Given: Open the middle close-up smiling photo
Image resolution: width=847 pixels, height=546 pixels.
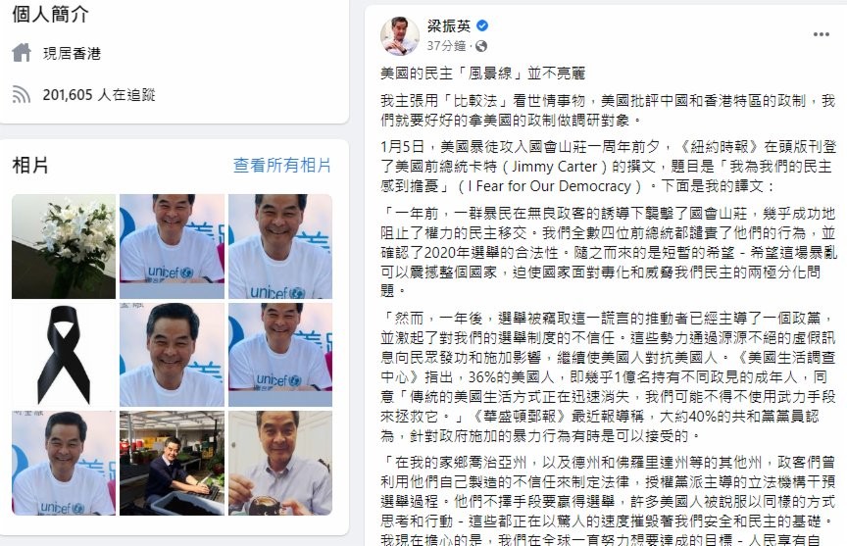Looking at the screenshot, I should click(x=172, y=355).
